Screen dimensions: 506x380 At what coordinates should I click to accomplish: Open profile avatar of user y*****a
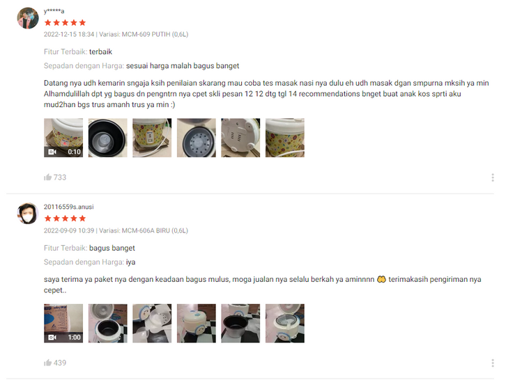[28, 18]
